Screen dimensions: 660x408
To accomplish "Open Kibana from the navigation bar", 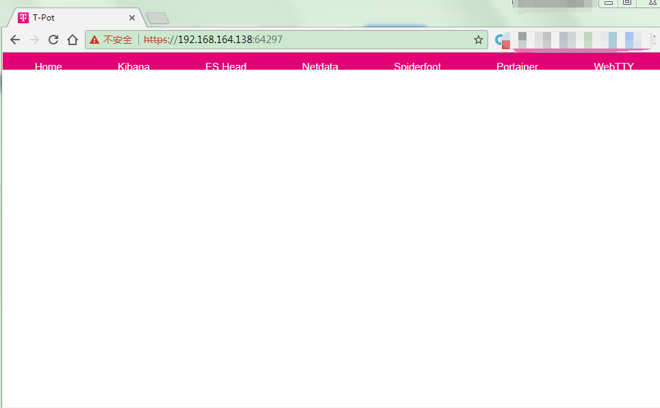I will [x=133, y=66].
